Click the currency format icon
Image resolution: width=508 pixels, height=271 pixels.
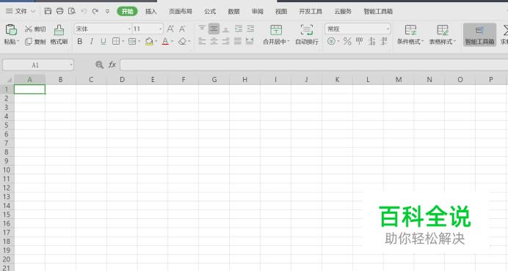click(331, 41)
